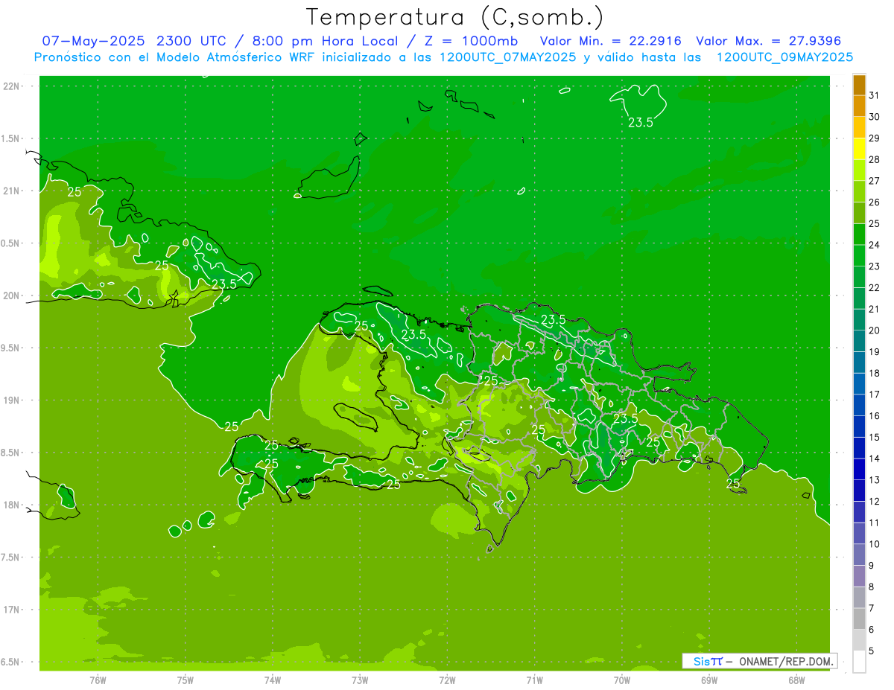This screenshot has width=894, height=690.
Task: Click legend value "13" on the color scale
Action: click(874, 480)
